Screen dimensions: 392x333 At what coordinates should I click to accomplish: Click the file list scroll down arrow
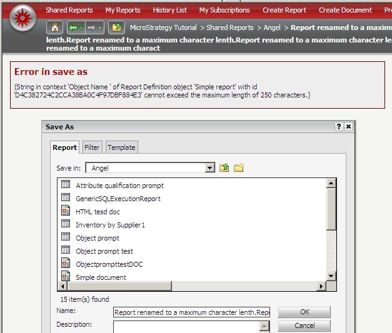pyautogui.click(x=331, y=276)
